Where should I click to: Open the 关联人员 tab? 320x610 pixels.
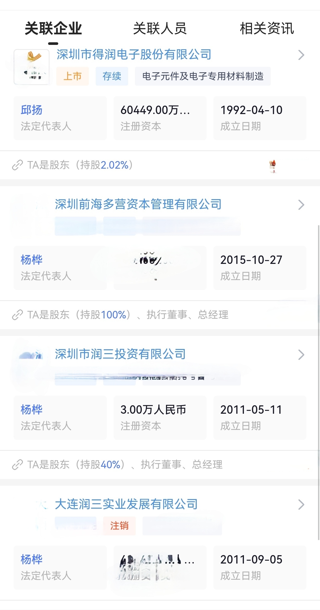[160, 28]
